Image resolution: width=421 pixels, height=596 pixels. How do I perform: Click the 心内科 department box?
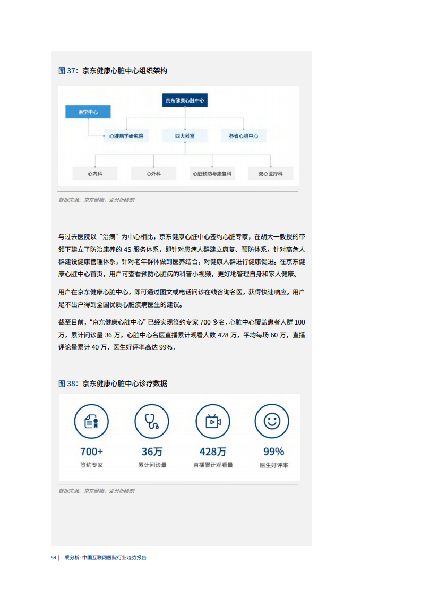95,173
